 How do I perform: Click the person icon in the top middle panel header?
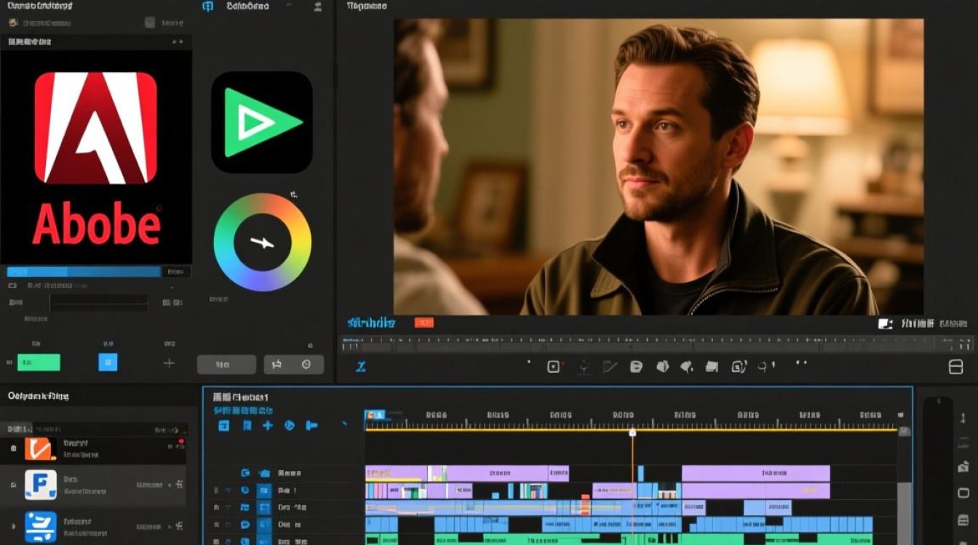click(x=317, y=7)
